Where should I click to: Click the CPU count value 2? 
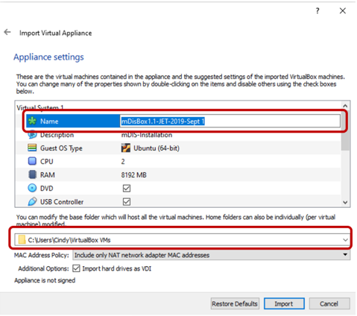tap(123, 162)
